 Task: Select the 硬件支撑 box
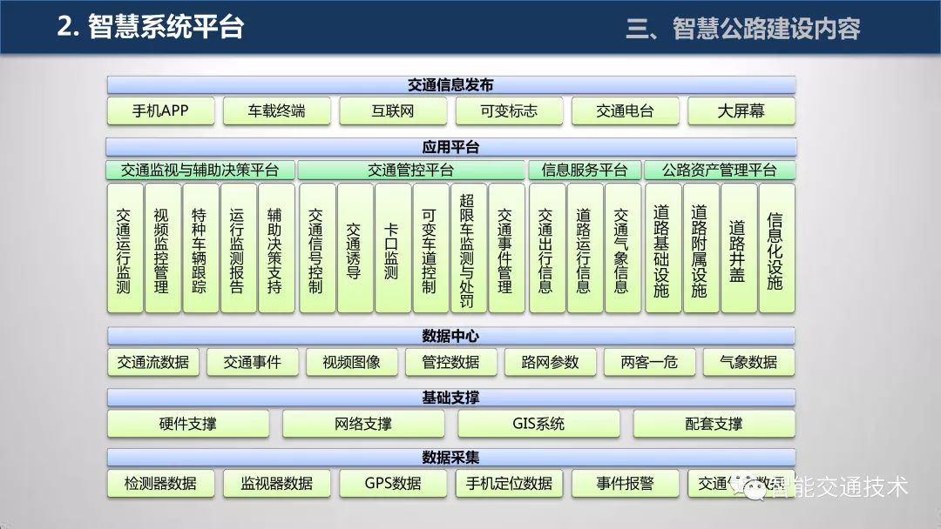(188, 425)
